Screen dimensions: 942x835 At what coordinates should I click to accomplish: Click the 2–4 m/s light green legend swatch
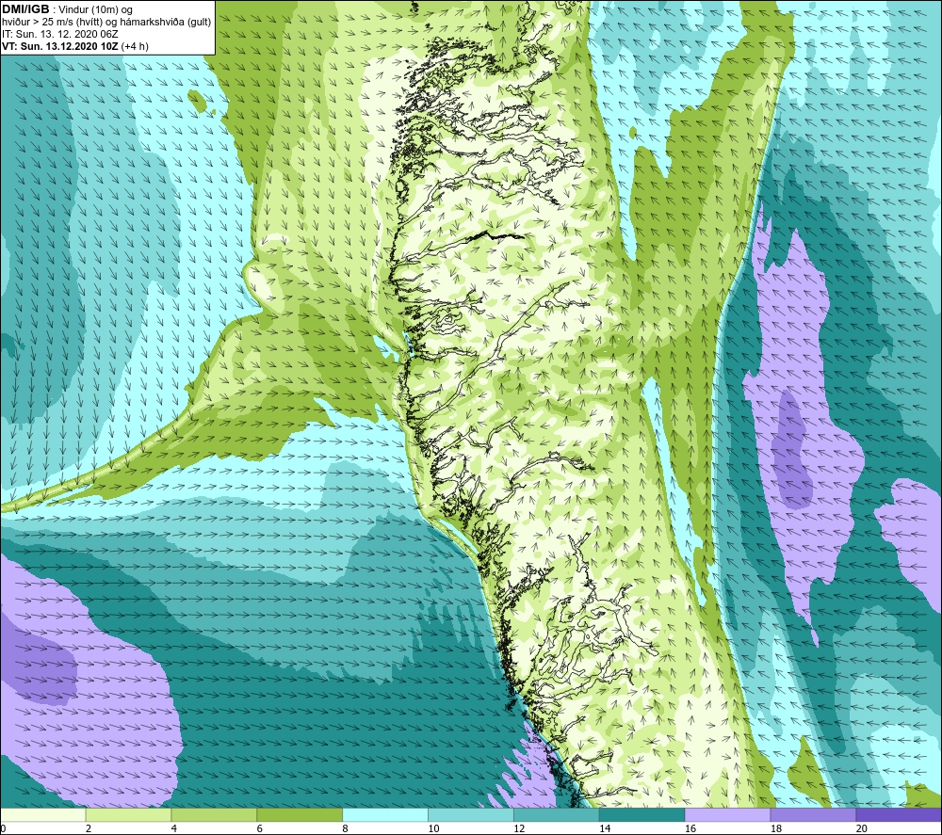[128, 814]
